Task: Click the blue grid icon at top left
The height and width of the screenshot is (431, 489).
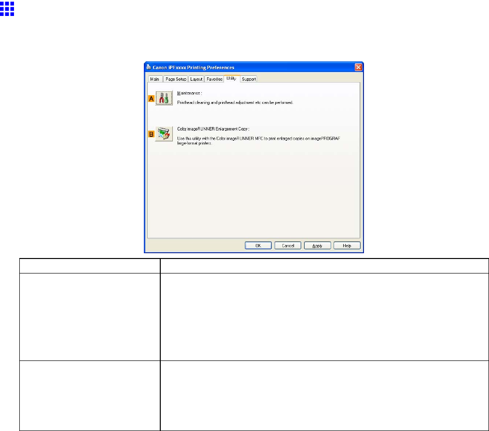Action: point(7,9)
